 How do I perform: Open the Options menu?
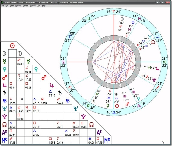coord(18,6)
